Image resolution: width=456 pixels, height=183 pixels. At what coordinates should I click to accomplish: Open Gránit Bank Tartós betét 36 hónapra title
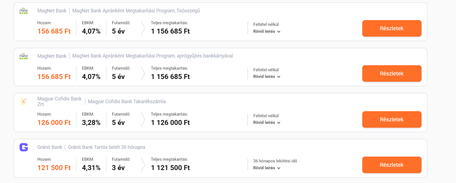[x=106, y=147]
